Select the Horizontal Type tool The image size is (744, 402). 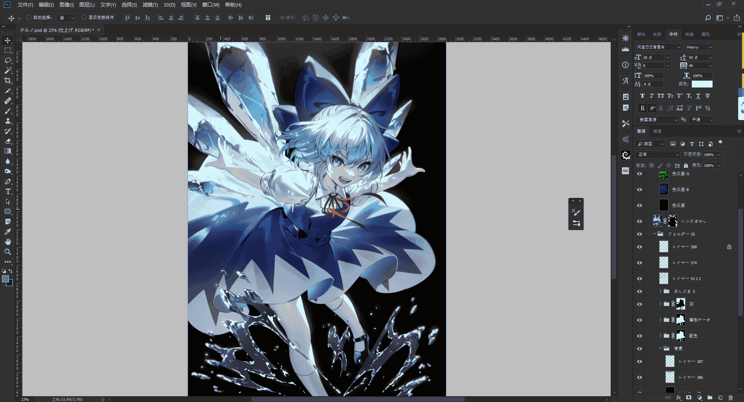8,191
